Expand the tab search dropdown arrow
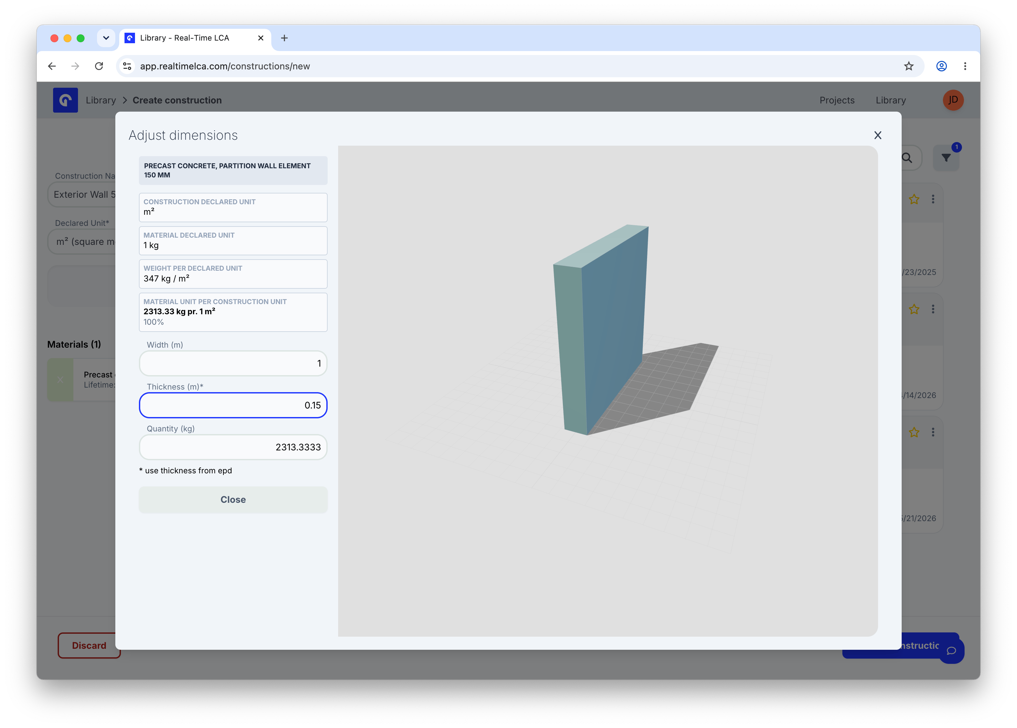This screenshot has width=1017, height=728. 106,38
